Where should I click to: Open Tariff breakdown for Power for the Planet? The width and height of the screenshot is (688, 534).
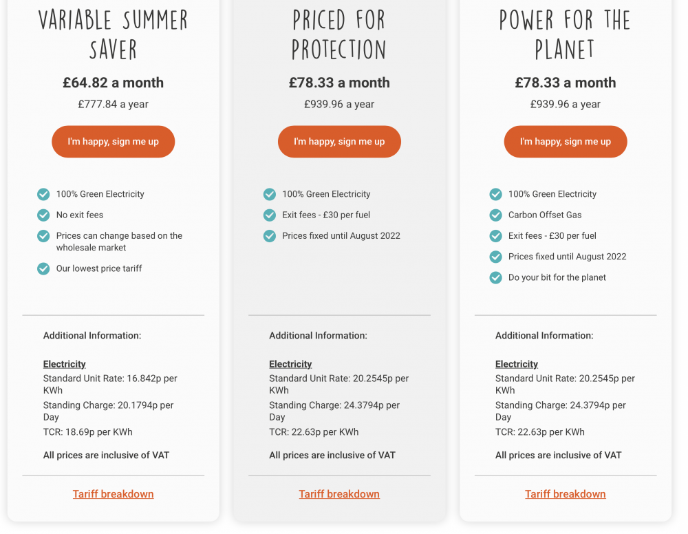tap(566, 494)
